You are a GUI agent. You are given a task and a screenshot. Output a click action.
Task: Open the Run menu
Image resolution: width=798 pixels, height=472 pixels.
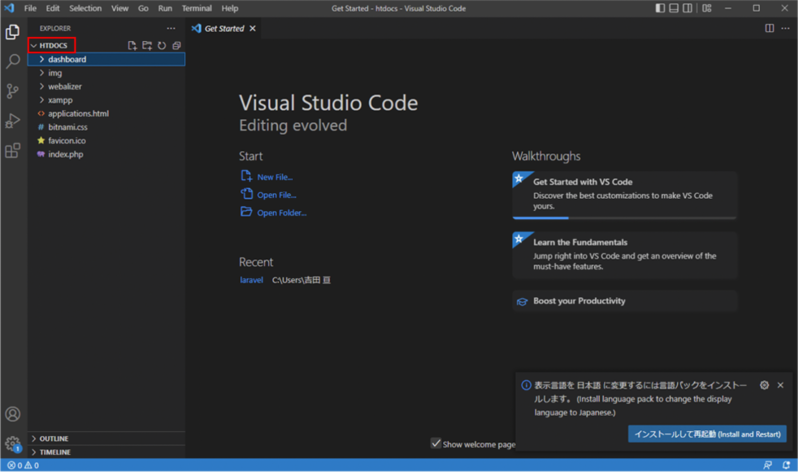pyautogui.click(x=165, y=8)
